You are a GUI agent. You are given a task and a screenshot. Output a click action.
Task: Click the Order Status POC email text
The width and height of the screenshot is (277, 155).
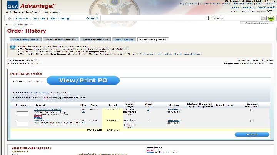pyautogui.click(x=64, y=98)
